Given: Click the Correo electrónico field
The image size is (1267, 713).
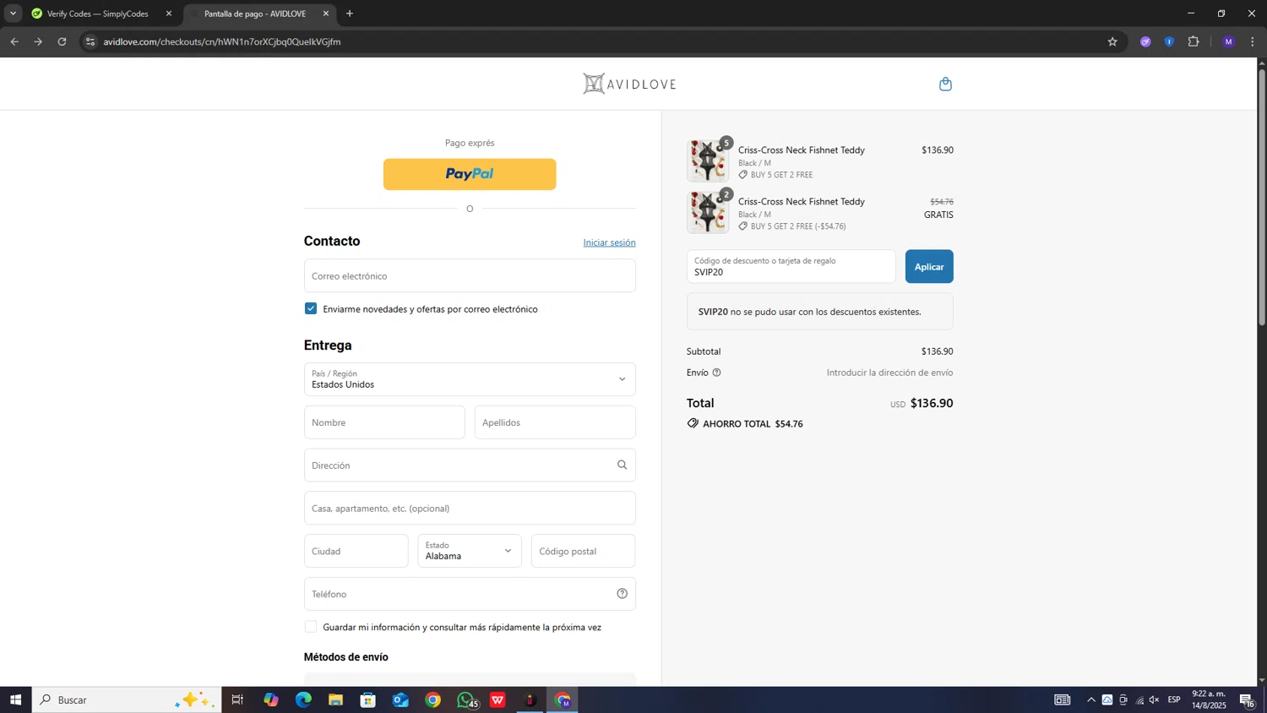Looking at the screenshot, I should coord(470,275).
